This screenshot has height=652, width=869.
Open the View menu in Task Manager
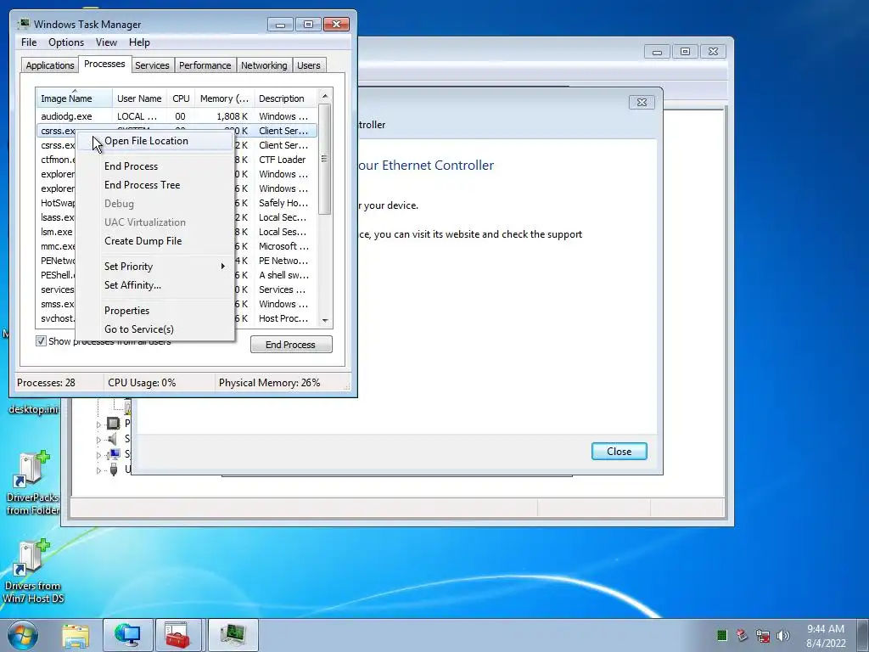click(x=106, y=42)
